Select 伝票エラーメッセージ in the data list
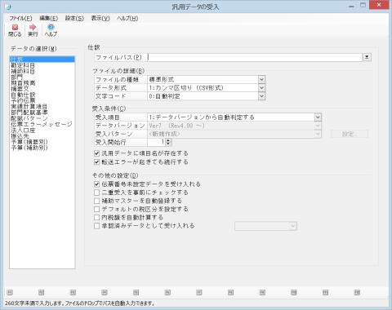The width and height of the screenshot is (392, 310). 42,124
